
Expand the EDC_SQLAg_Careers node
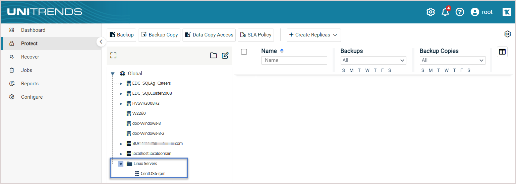121,84
